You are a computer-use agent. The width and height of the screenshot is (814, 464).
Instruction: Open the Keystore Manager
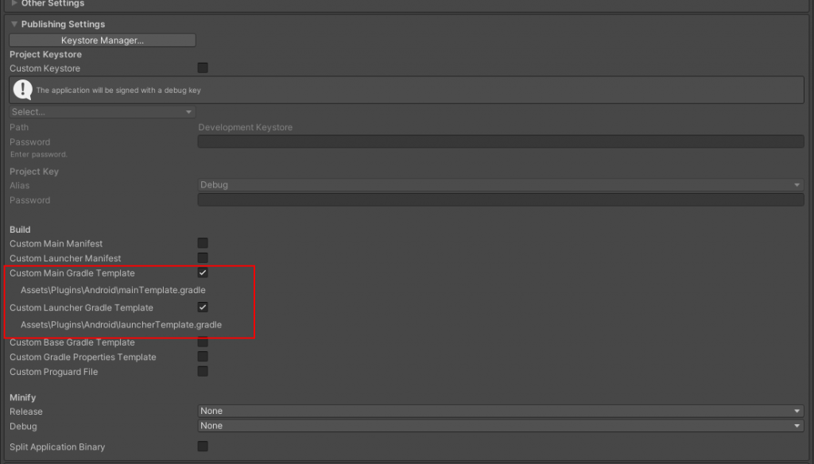103,40
